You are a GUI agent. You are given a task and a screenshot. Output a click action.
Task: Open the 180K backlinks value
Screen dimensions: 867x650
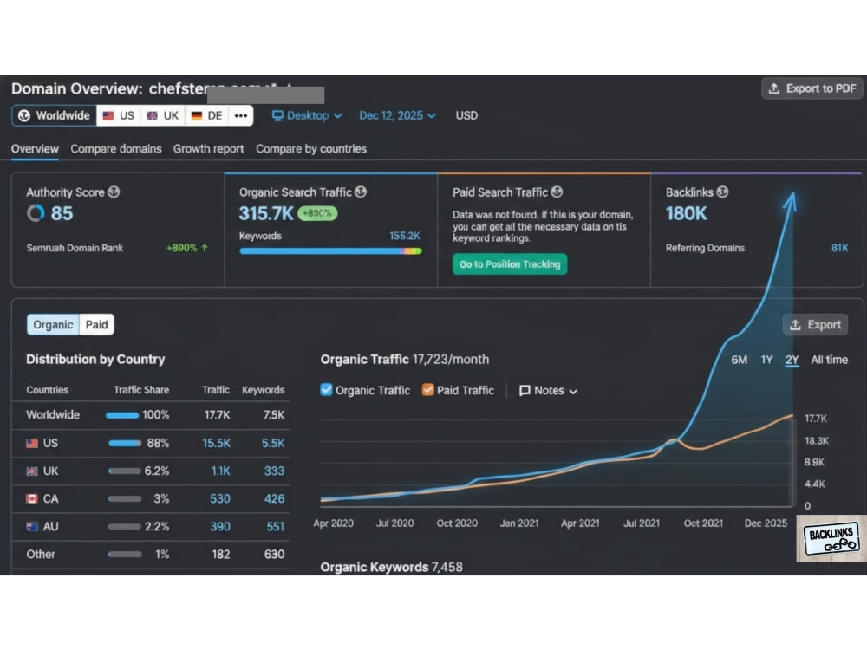[x=686, y=213]
